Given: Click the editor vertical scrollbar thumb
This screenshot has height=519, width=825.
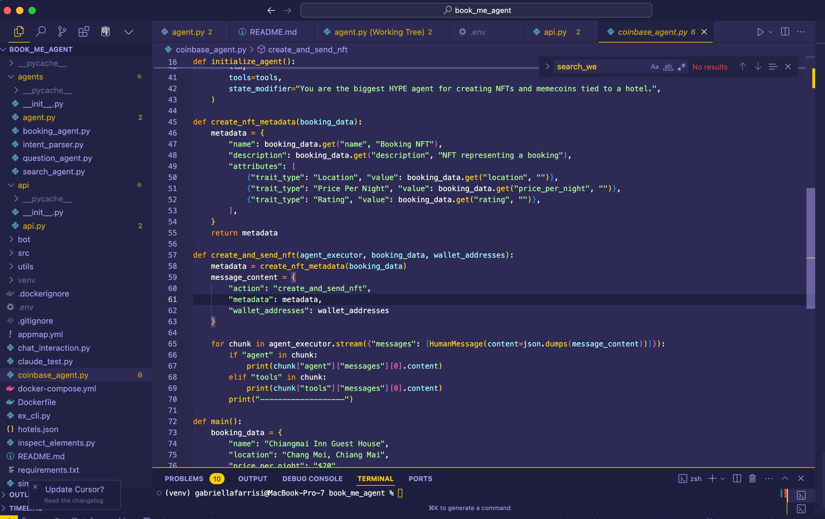Looking at the screenshot, I should pyautogui.click(x=810, y=248).
